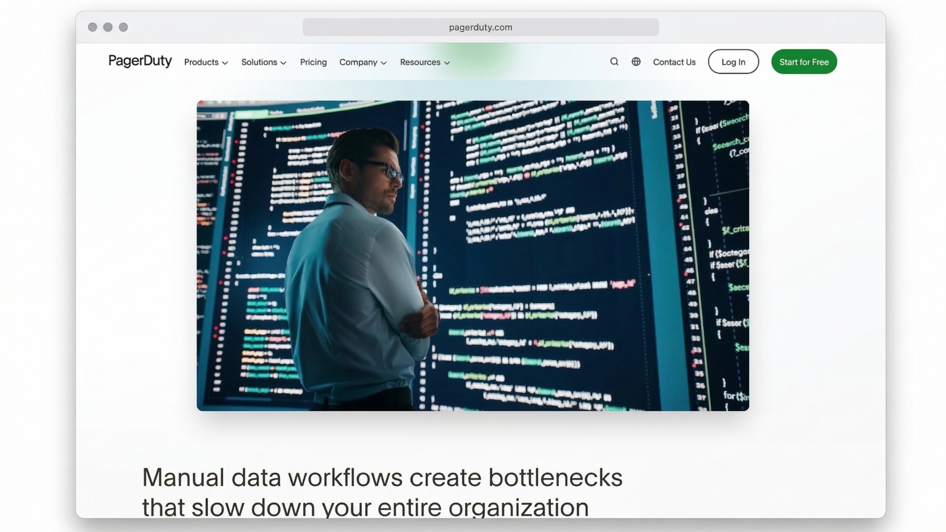The image size is (946, 532).
Task: Open the Company menu label
Action: (x=358, y=62)
